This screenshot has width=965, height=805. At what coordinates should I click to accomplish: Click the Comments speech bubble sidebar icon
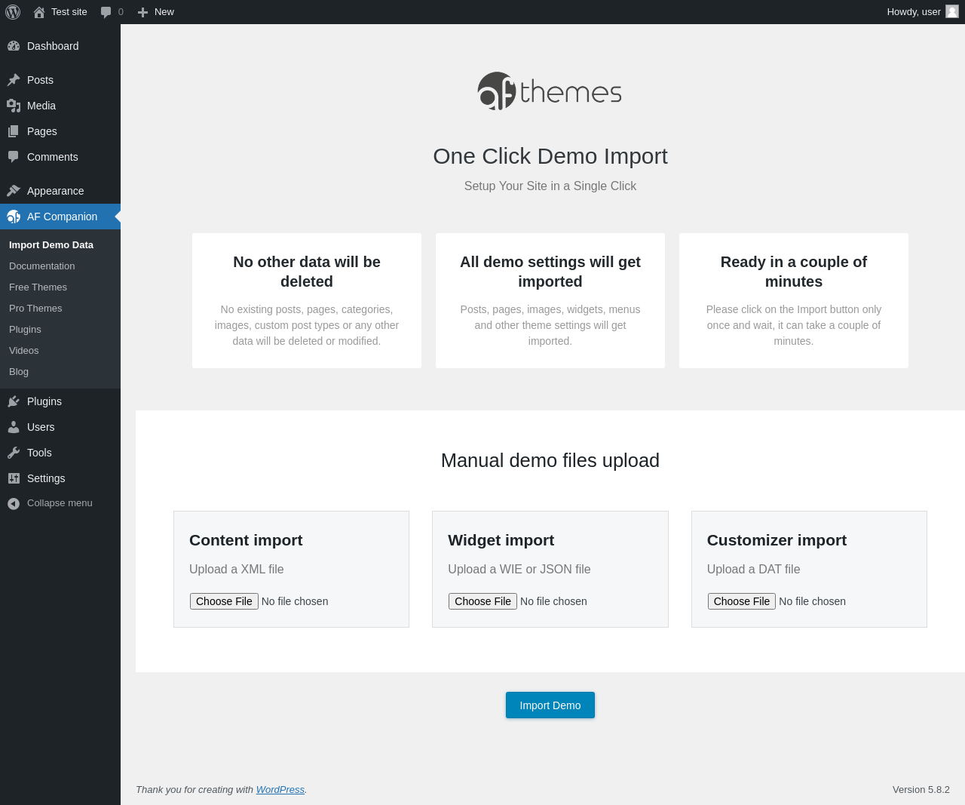click(14, 157)
